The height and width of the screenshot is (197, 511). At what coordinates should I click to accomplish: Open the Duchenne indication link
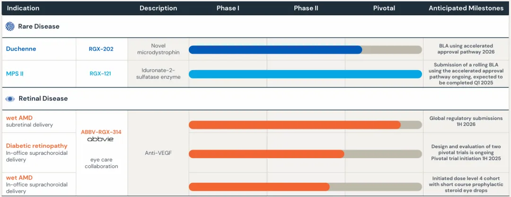[x=21, y=49]
